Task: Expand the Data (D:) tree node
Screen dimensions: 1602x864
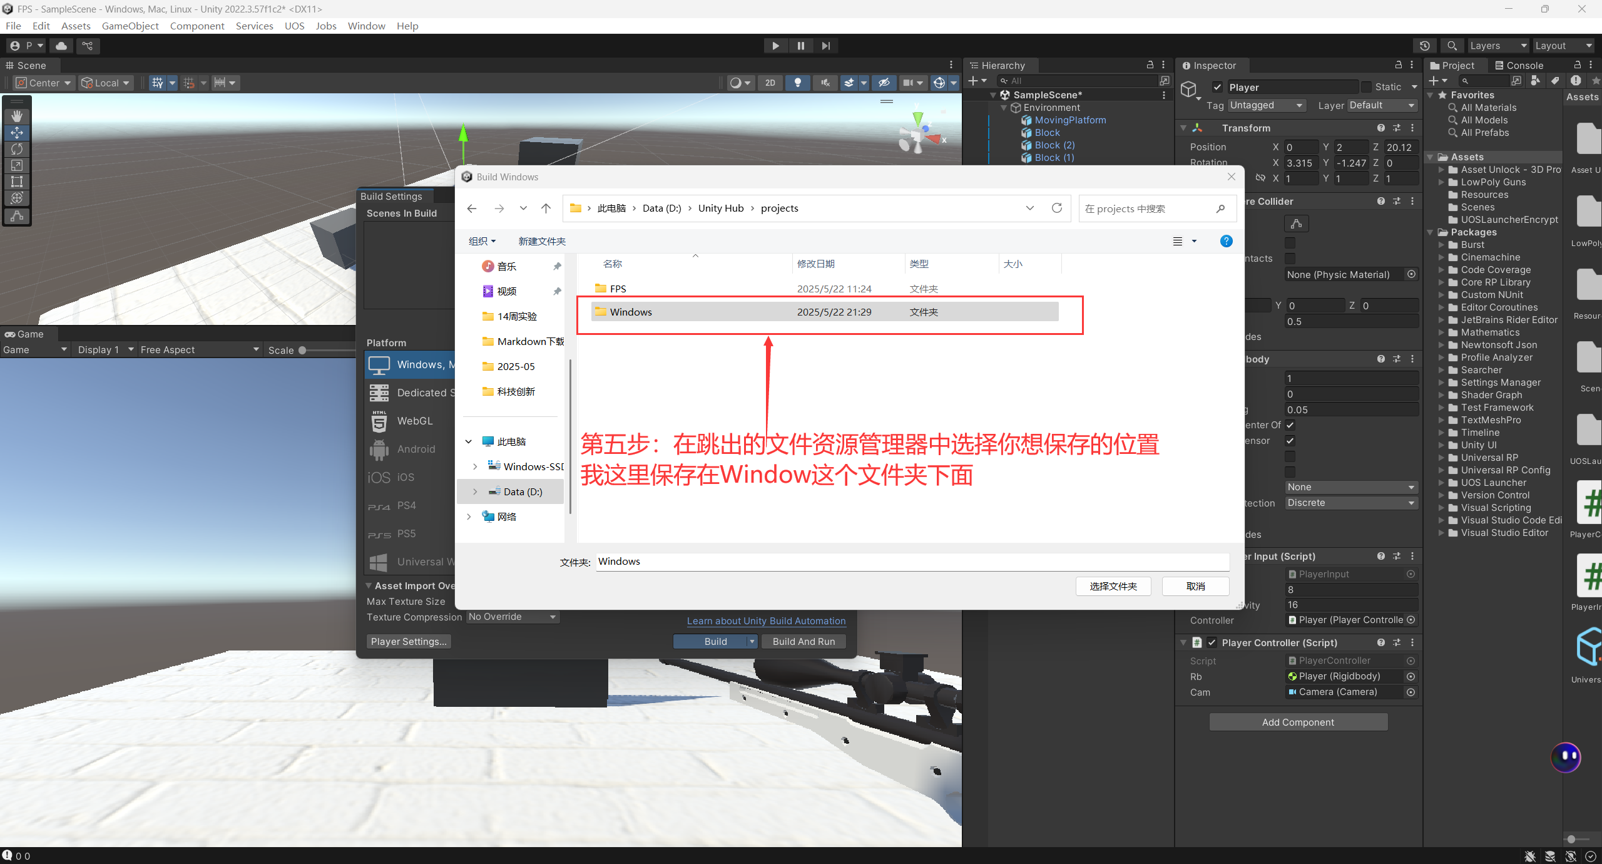Action: coord(475,491)
